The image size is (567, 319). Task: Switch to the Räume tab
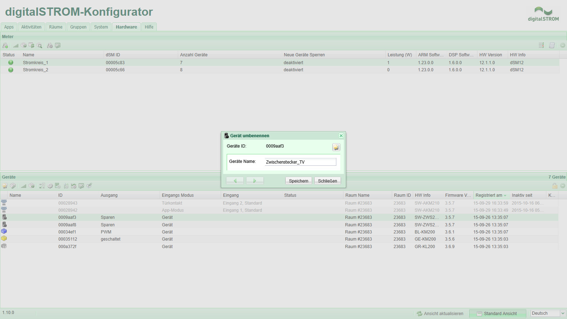56,27
